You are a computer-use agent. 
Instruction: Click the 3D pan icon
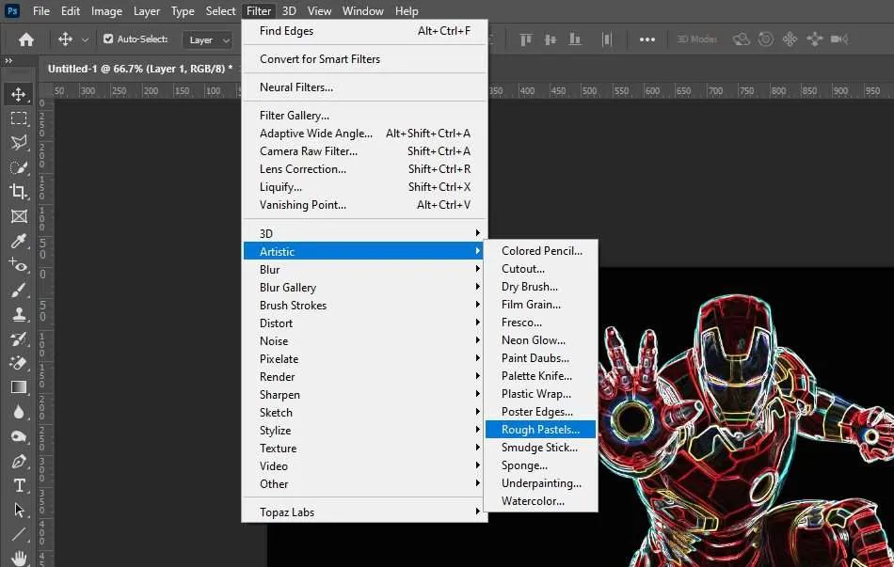(790, 39)
